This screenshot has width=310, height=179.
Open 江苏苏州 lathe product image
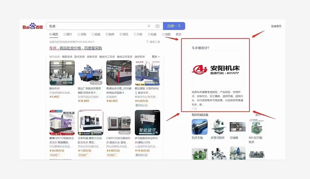(90, 123)
